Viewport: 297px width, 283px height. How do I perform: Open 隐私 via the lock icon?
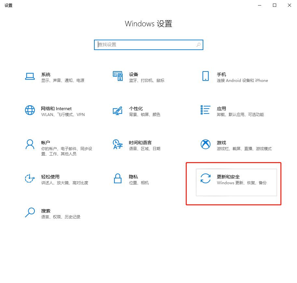point(117,178)
